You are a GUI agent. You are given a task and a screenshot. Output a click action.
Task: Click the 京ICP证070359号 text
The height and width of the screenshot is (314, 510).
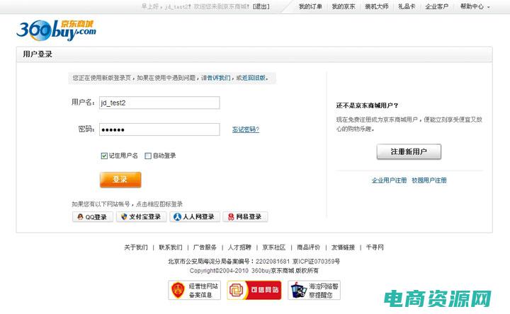[316, 262]
